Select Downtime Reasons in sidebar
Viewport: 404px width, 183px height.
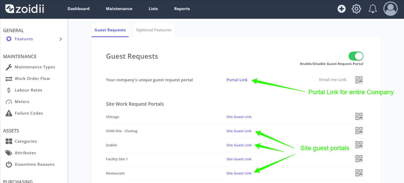pyautogui.click(x=35, y=164)
